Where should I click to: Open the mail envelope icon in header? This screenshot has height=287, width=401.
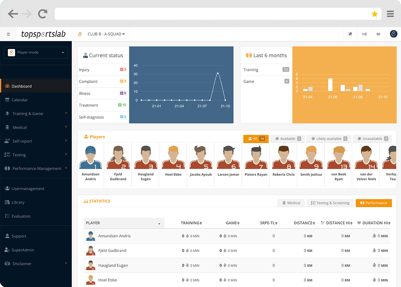pos(378,34)
